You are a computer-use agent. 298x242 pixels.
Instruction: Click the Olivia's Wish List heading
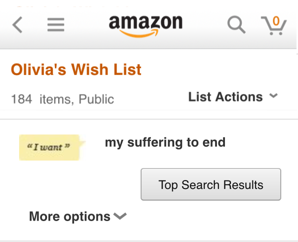coord(76,69)
